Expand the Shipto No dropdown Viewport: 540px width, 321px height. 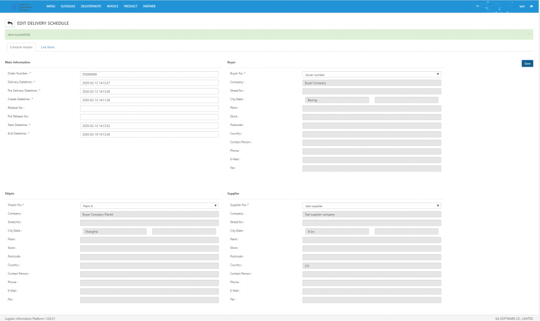149,206
